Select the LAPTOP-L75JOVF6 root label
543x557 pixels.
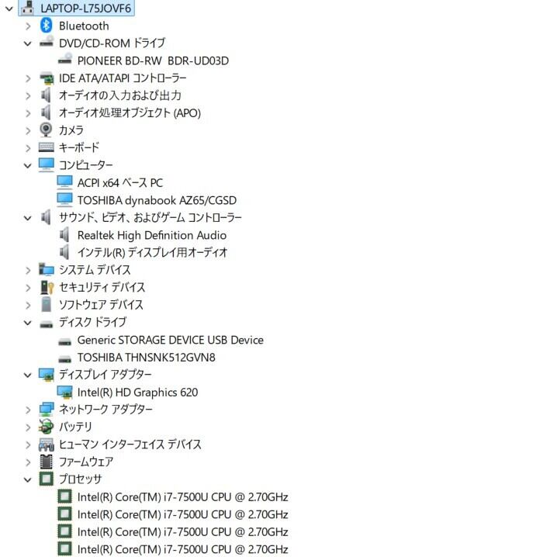(x=85, y=9)
